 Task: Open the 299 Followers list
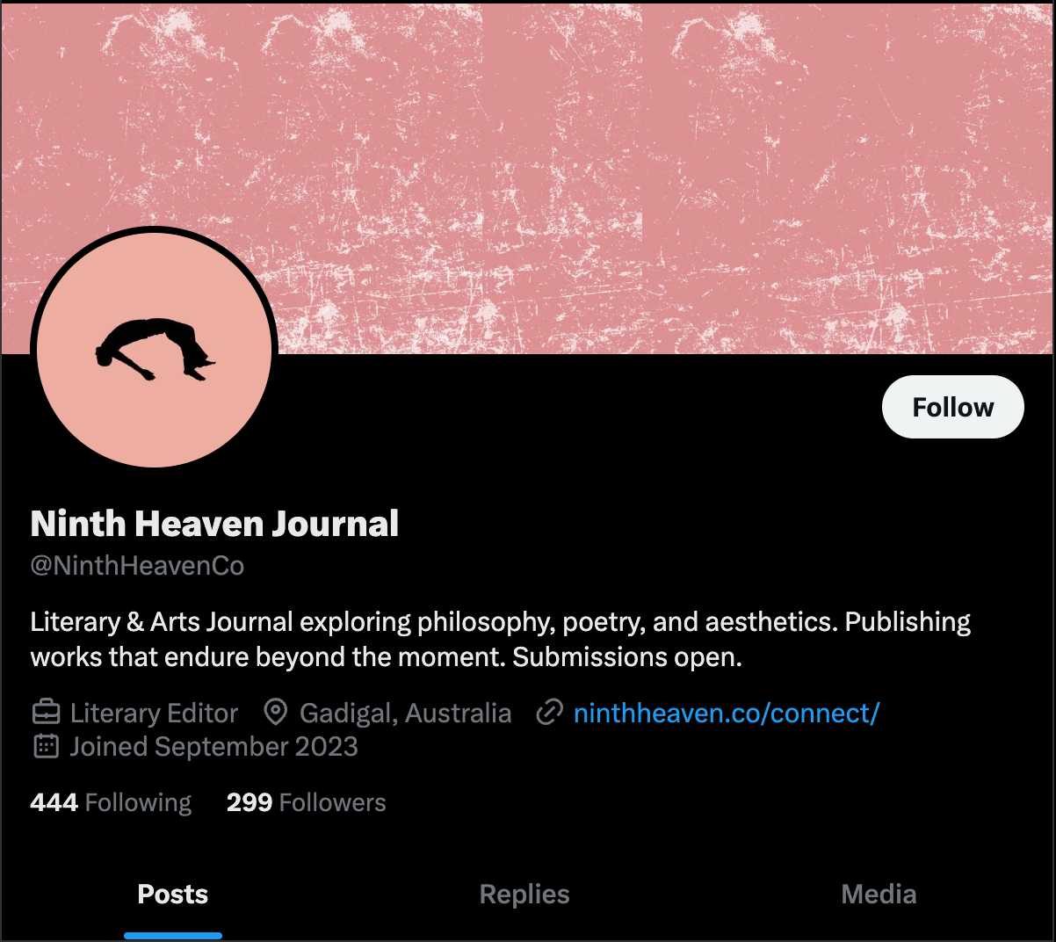[x=306, y=802]
